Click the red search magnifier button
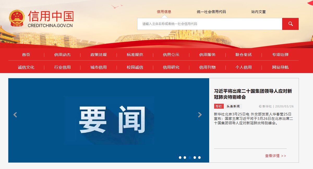313x169 pixels. click(x=290, y=24)
